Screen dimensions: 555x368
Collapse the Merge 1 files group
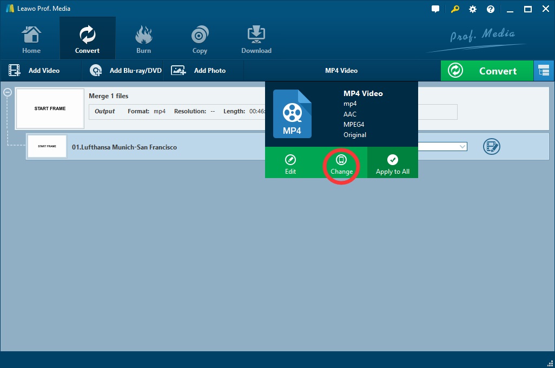point(8,92)
